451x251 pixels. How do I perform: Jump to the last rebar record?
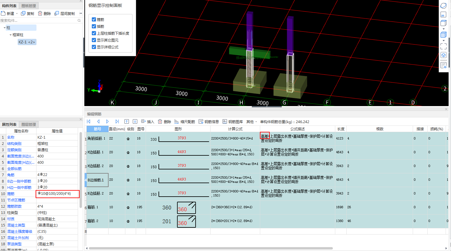click(x=117, y=122)
